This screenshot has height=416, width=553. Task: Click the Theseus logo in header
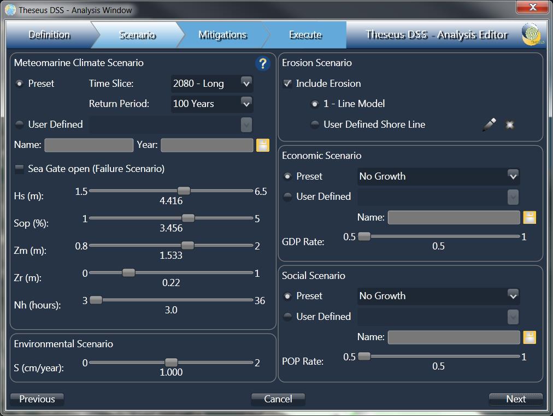pos(531,34)
